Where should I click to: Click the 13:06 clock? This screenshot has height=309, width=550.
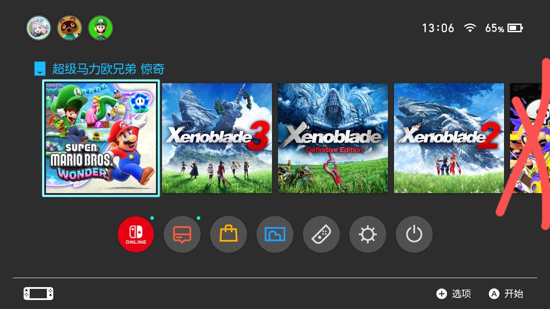(x=438, y=28)
